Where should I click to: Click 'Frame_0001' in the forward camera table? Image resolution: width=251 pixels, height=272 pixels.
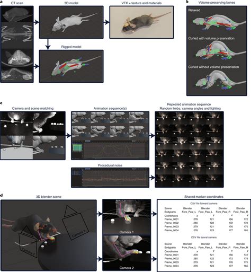pos(172,219)
